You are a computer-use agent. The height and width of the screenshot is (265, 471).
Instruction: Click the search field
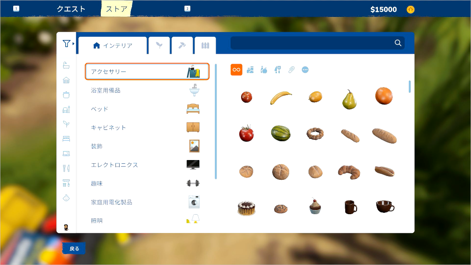point(317,43)
